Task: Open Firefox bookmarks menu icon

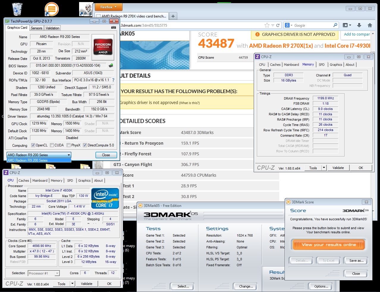Action: click(347, 25)
